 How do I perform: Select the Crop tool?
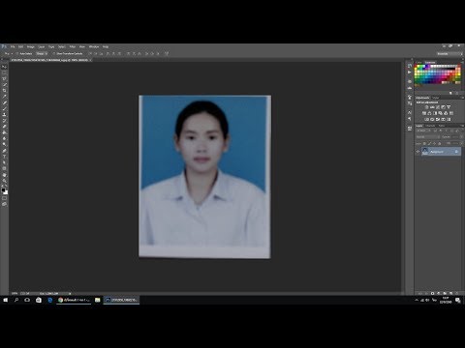point(4,91)
